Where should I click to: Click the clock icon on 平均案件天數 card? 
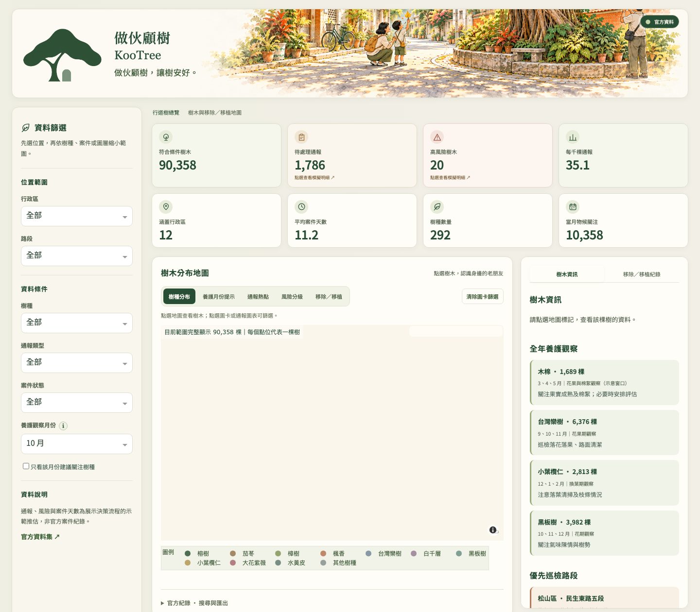301,207
